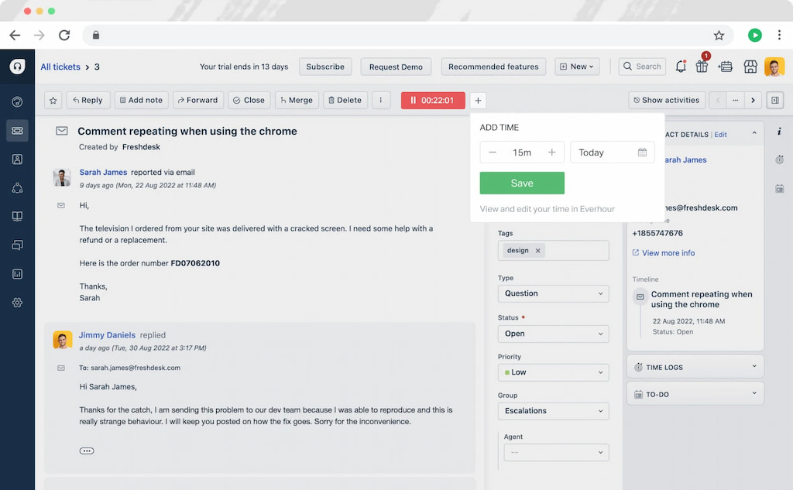Select the Tickets icon in the sidebar
The image size is (793, 490).
[17, 130]
